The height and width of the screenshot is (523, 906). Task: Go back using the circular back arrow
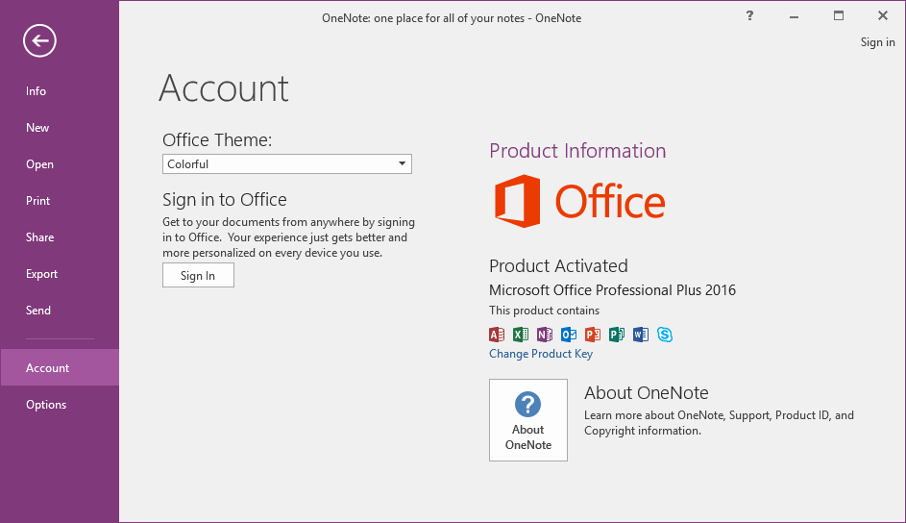pos(39,40)
